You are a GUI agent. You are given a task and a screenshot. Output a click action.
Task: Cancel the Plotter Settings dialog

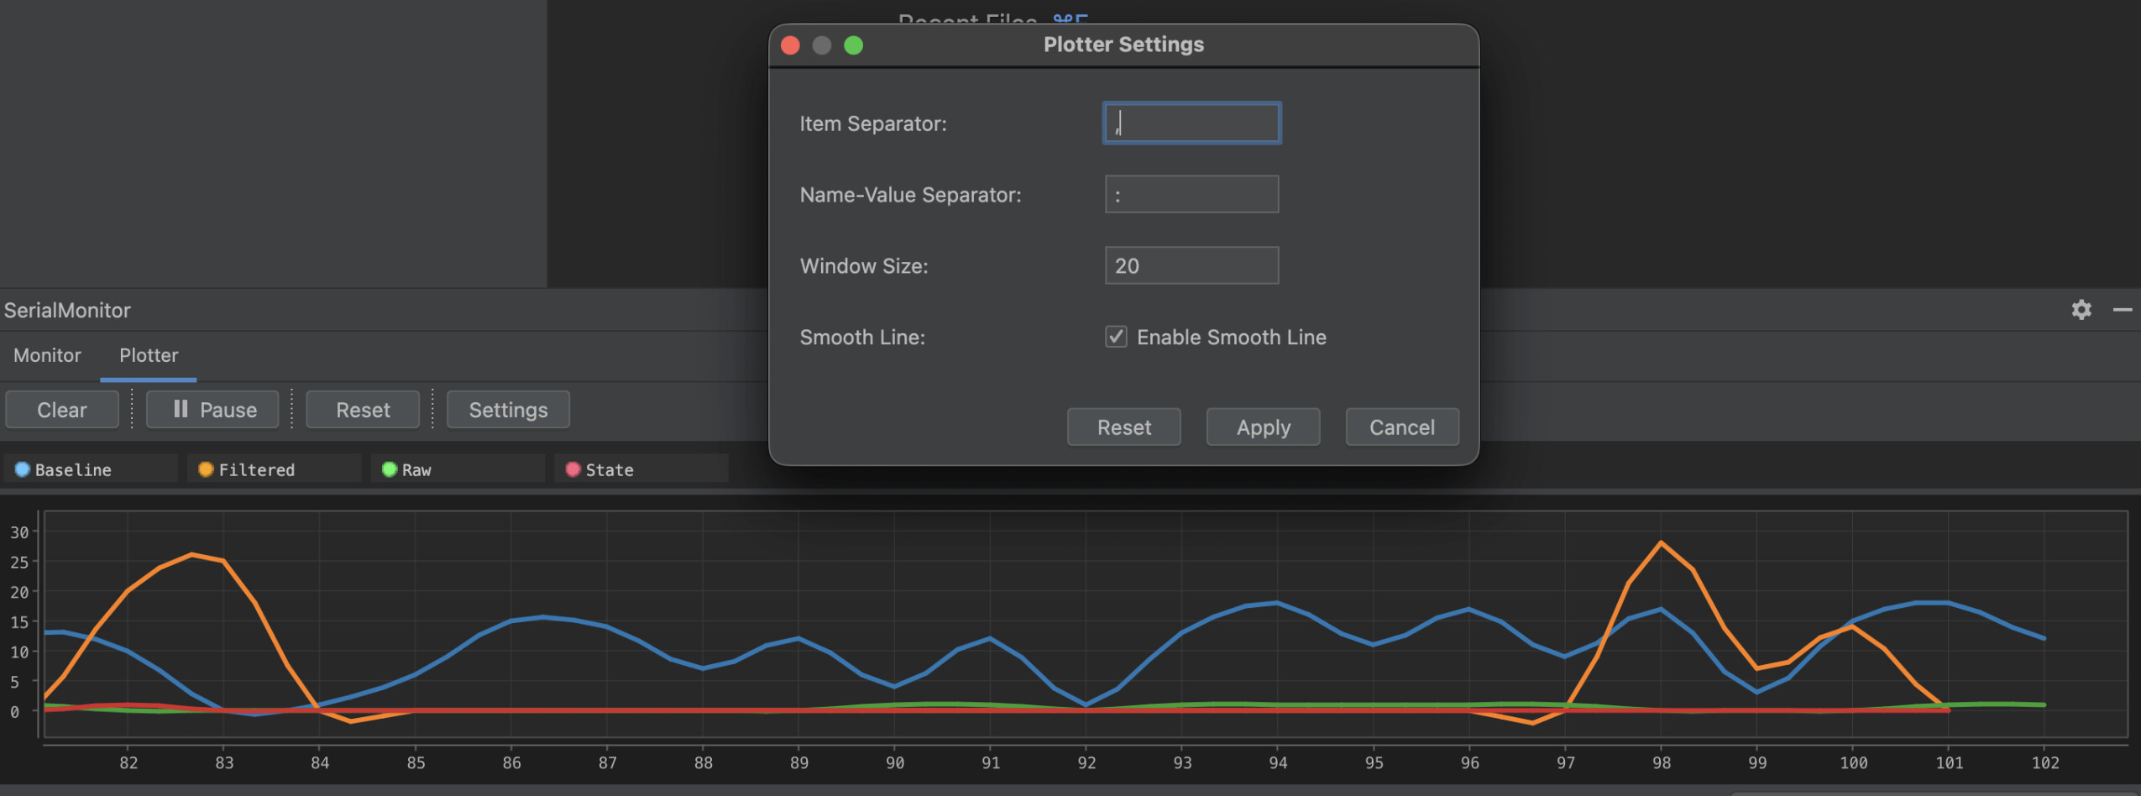pos(1402,427)
